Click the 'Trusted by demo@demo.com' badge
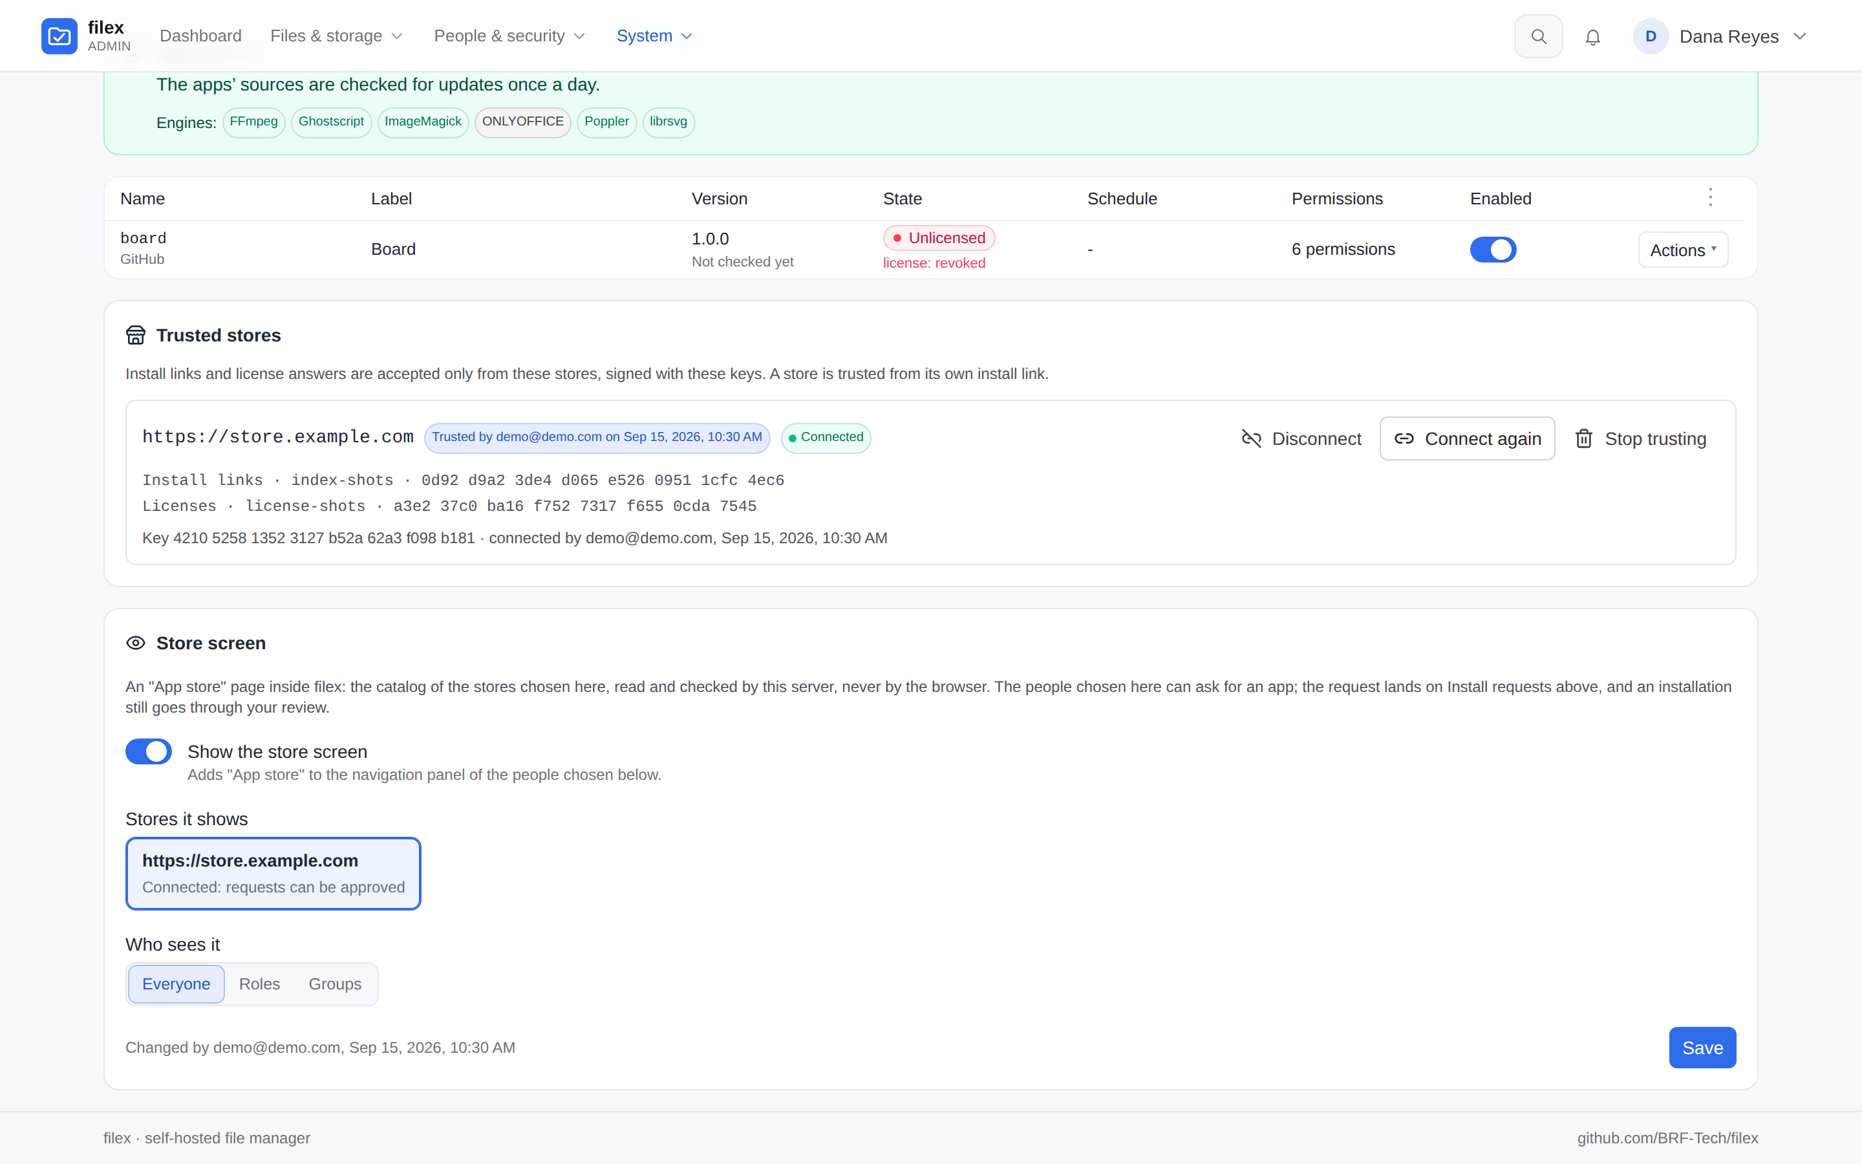 click(596, 437)
